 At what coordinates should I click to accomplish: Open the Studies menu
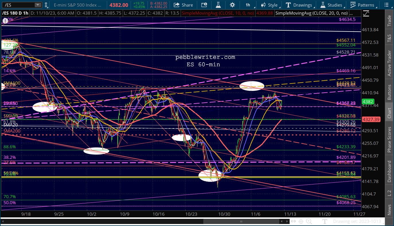331,5
